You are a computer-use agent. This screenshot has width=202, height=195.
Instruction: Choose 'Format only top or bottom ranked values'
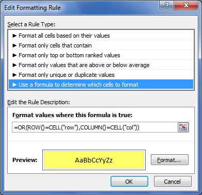(x=101, y=55)
